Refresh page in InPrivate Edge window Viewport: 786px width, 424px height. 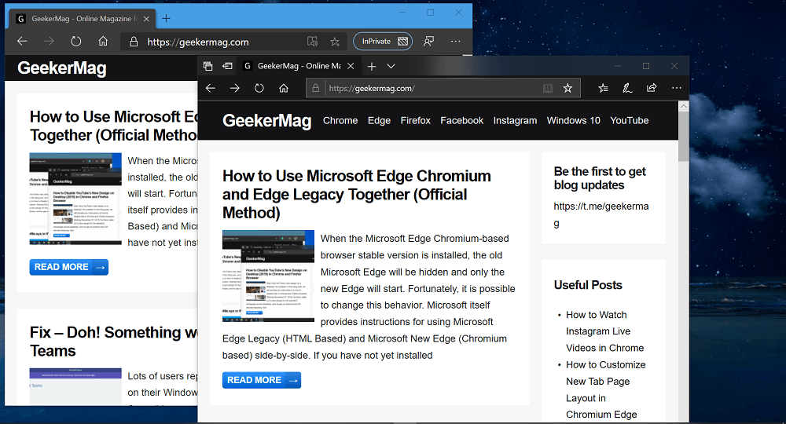[x=75, y=41]
